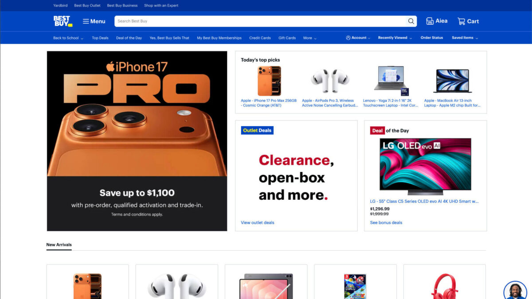
Task: Expand the Saved Items dropdown
Action: click(x=465, y=38)
